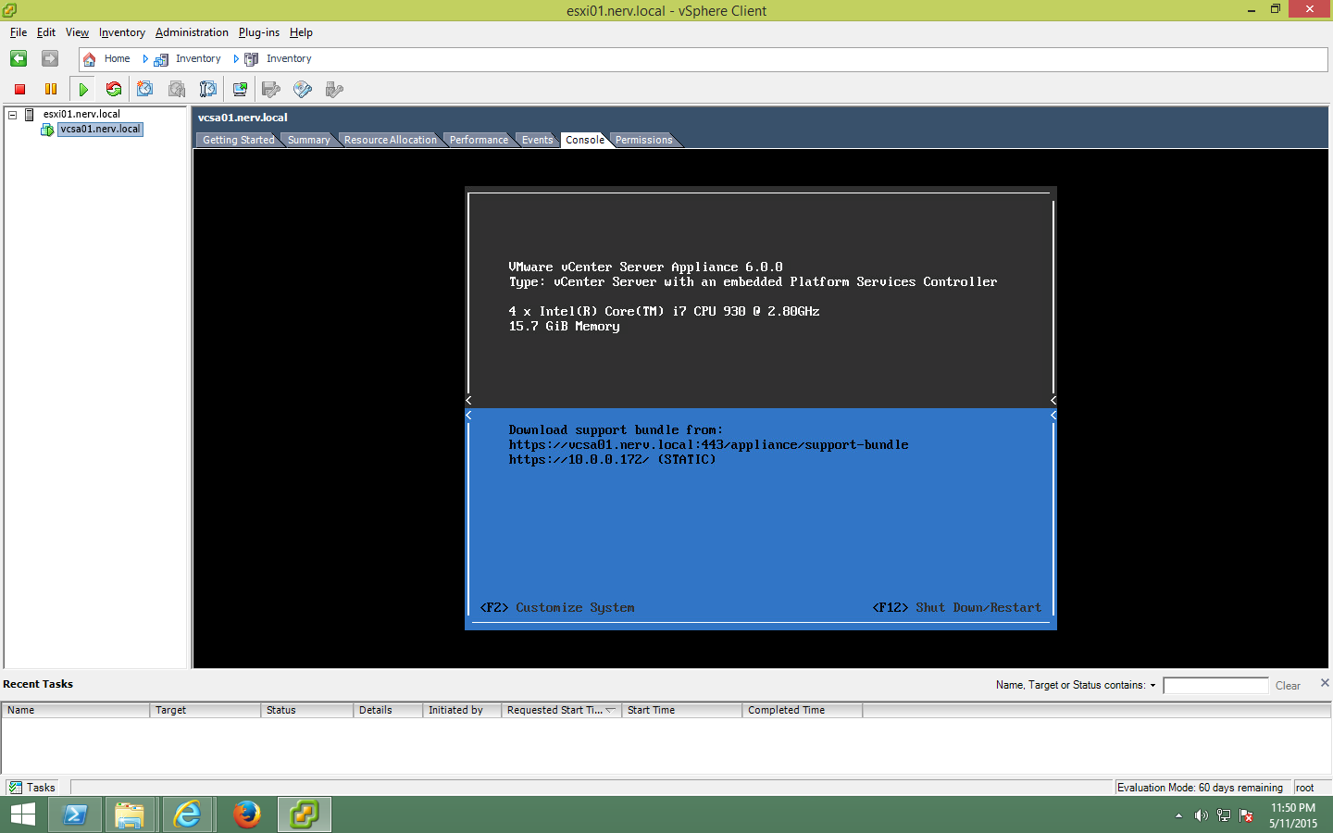Open the Firefox browser from the taskbar

[245, 814]
